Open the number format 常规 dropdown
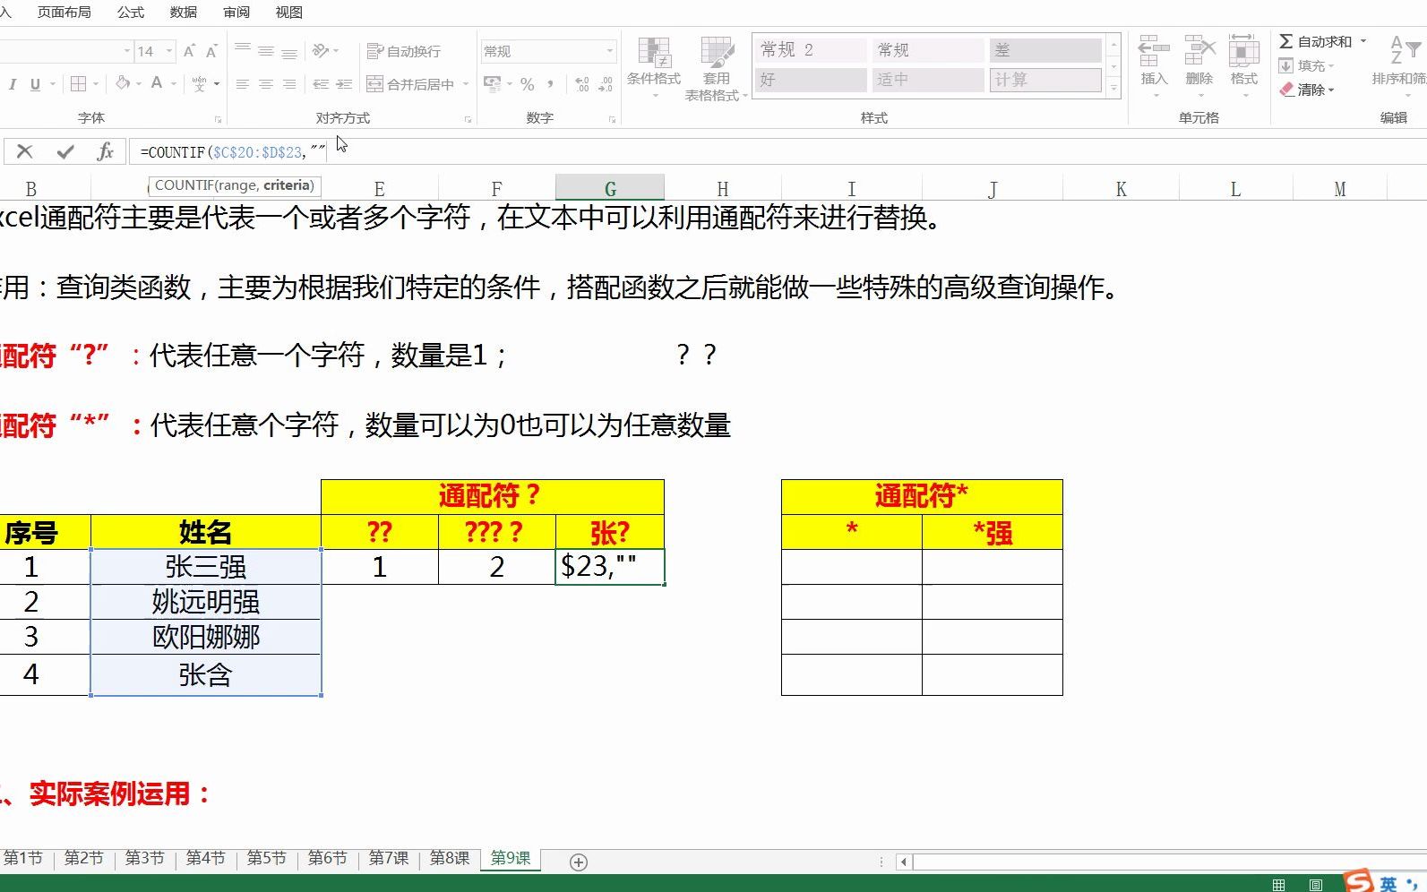This screenshot has width=1427, height=892. [x=610, y=51]
